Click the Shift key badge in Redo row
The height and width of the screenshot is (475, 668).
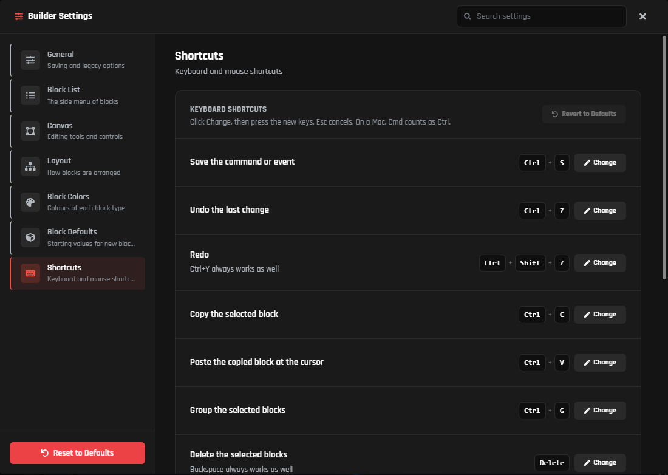click(530, 263)
